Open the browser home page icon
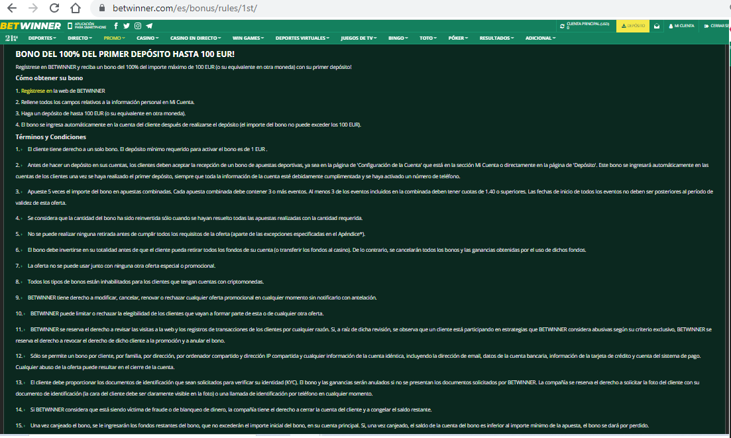 click(x=76, y=8)
